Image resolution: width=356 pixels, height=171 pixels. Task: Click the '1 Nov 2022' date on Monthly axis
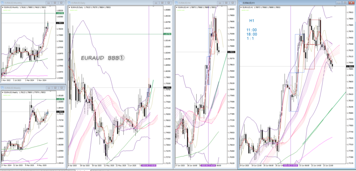tap(6, 80)
